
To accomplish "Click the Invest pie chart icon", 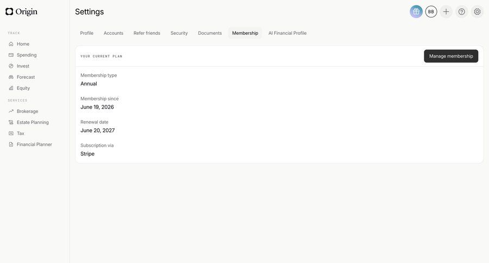I will pos(11,66).
